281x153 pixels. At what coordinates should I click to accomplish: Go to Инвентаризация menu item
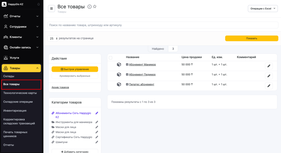click(x=15, y=111)
